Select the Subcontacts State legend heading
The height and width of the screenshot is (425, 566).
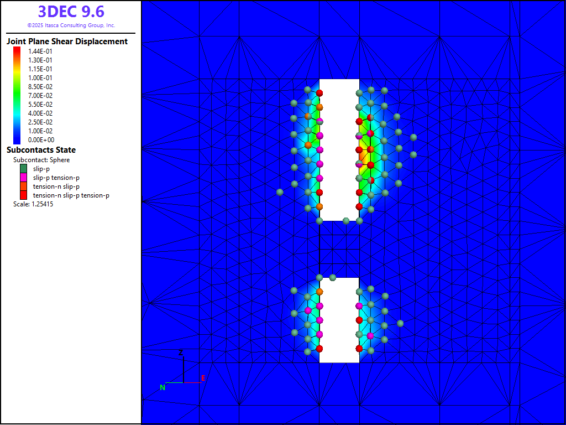coord(41,150)
